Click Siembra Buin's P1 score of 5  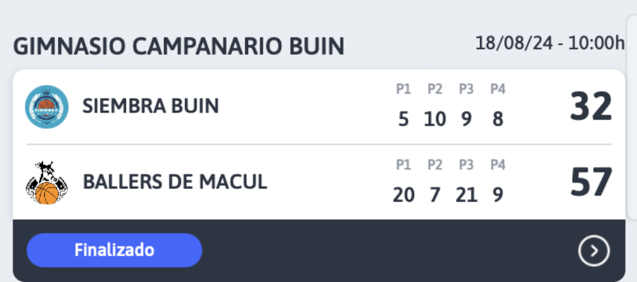tap(403, 120)
